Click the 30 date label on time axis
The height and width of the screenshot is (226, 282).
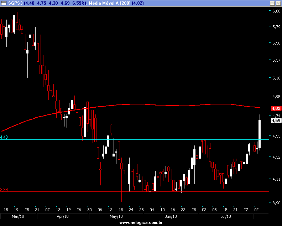[89, 210]
